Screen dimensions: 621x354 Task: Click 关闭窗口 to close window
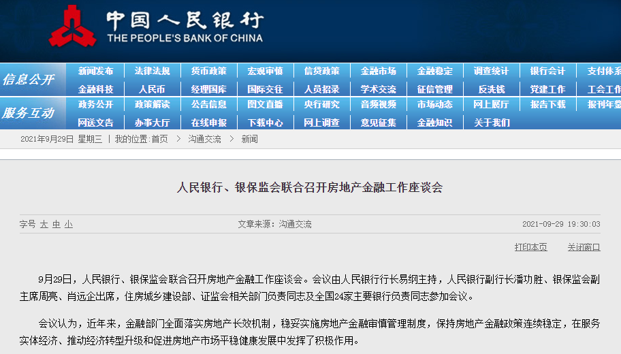coord(584,247)
